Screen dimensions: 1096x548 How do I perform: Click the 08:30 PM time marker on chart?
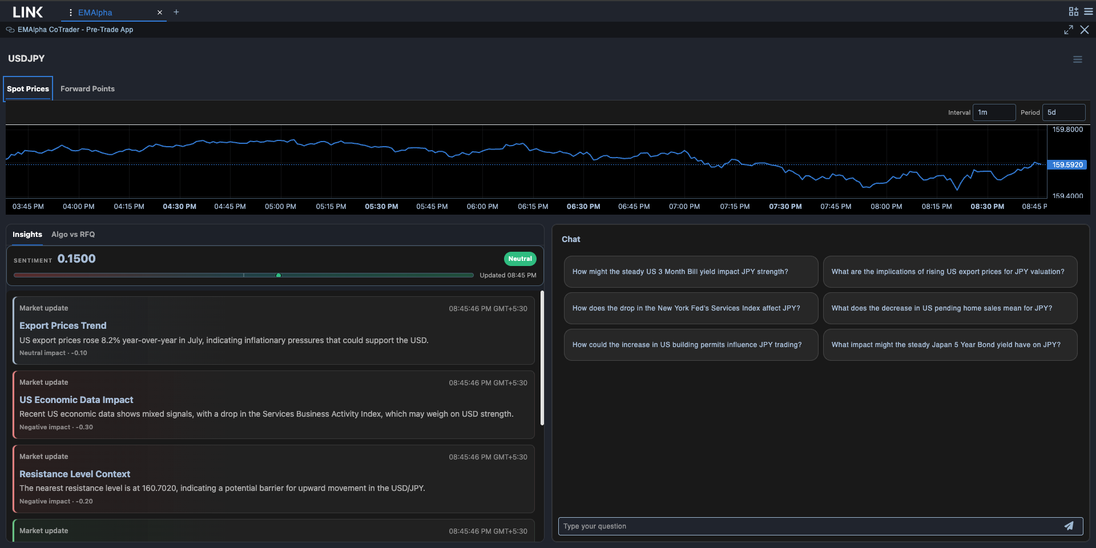[x=987, y=207]
